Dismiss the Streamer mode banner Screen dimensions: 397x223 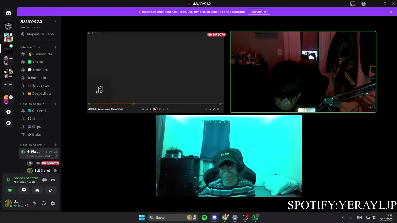click(x=391, y=12)
